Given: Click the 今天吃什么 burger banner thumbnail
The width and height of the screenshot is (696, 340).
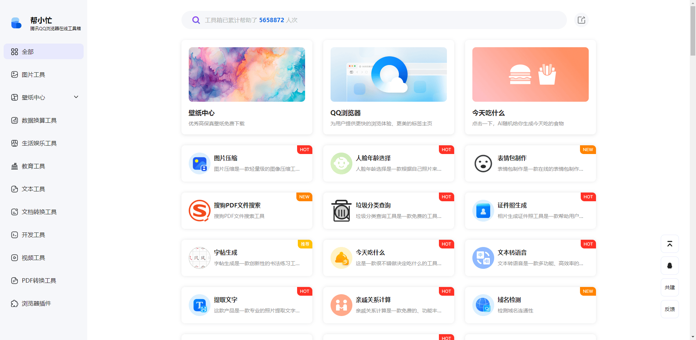Looking at the screenshot, I should point(531,74).
